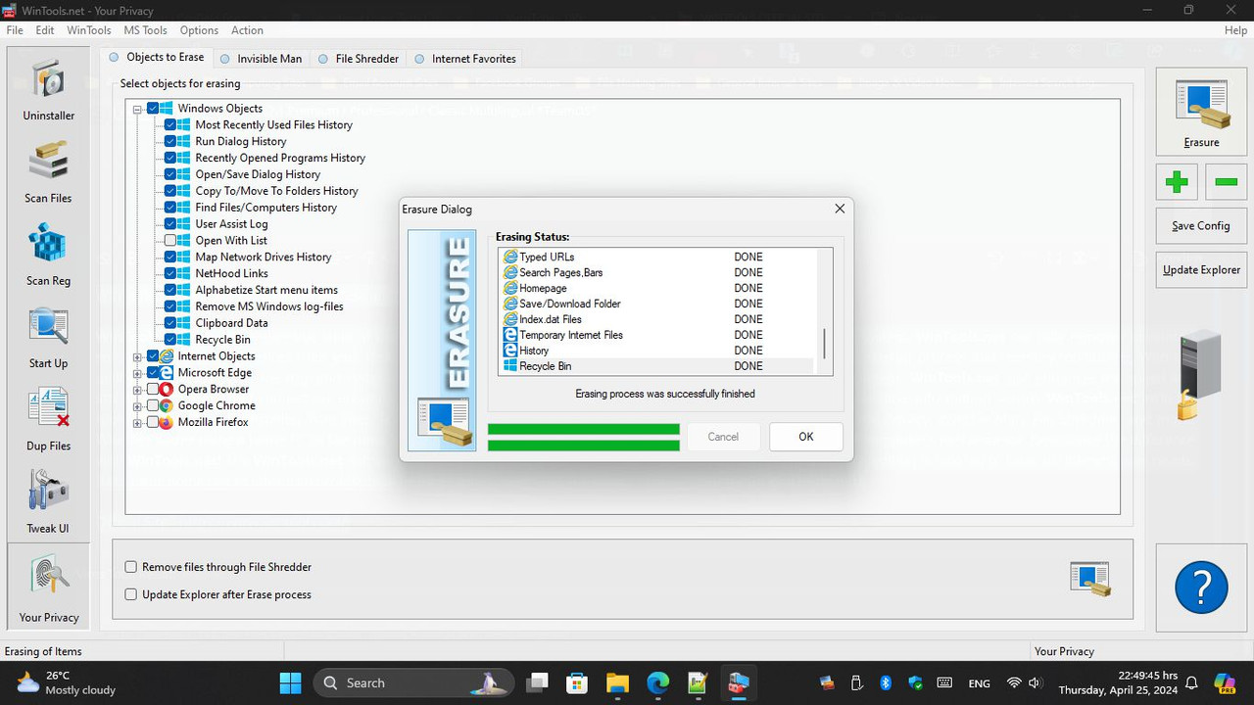Check the Google Chrome checkbox
This screenshot has height=705, width=1254.
click(153, 405)
